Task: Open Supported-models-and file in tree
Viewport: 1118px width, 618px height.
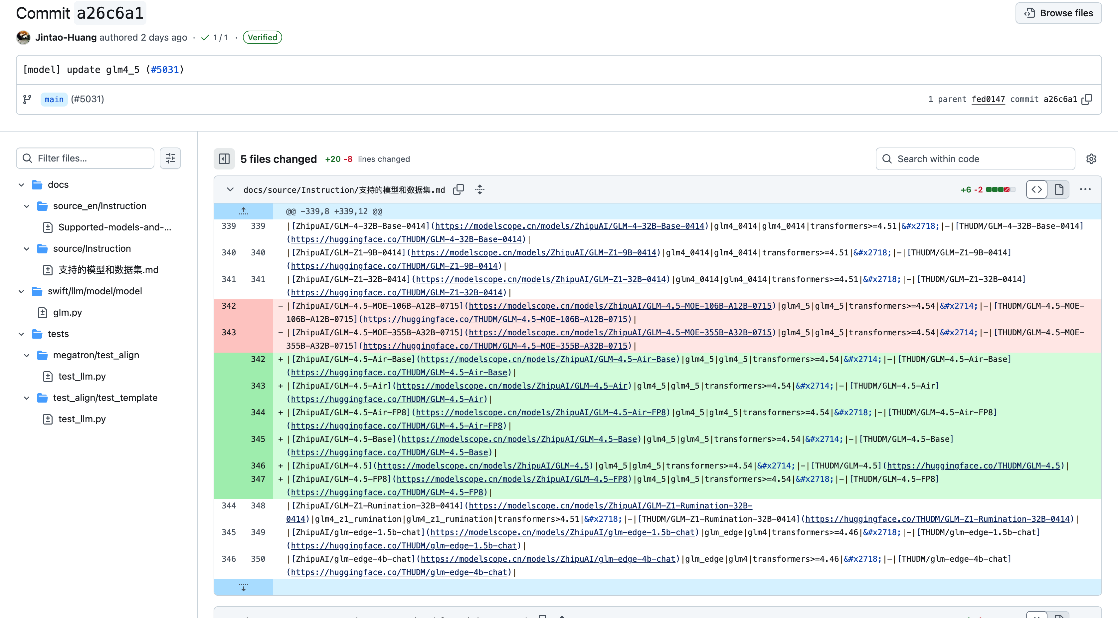Action: tap(114, 227)
